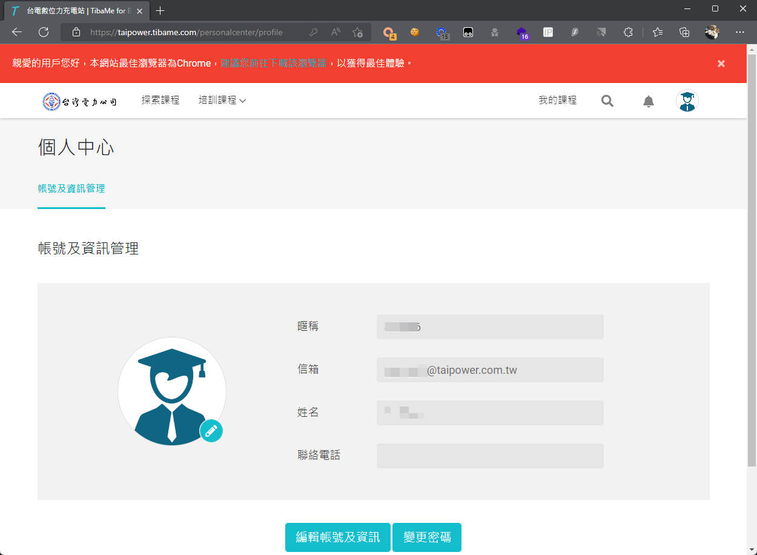Open the Extensions puzzle piece menu
The image size is (757, 555).
click(x=628, y=32)
